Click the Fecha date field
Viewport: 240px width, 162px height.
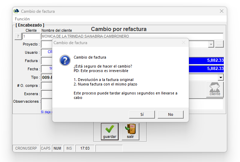[x=47, y=69]
